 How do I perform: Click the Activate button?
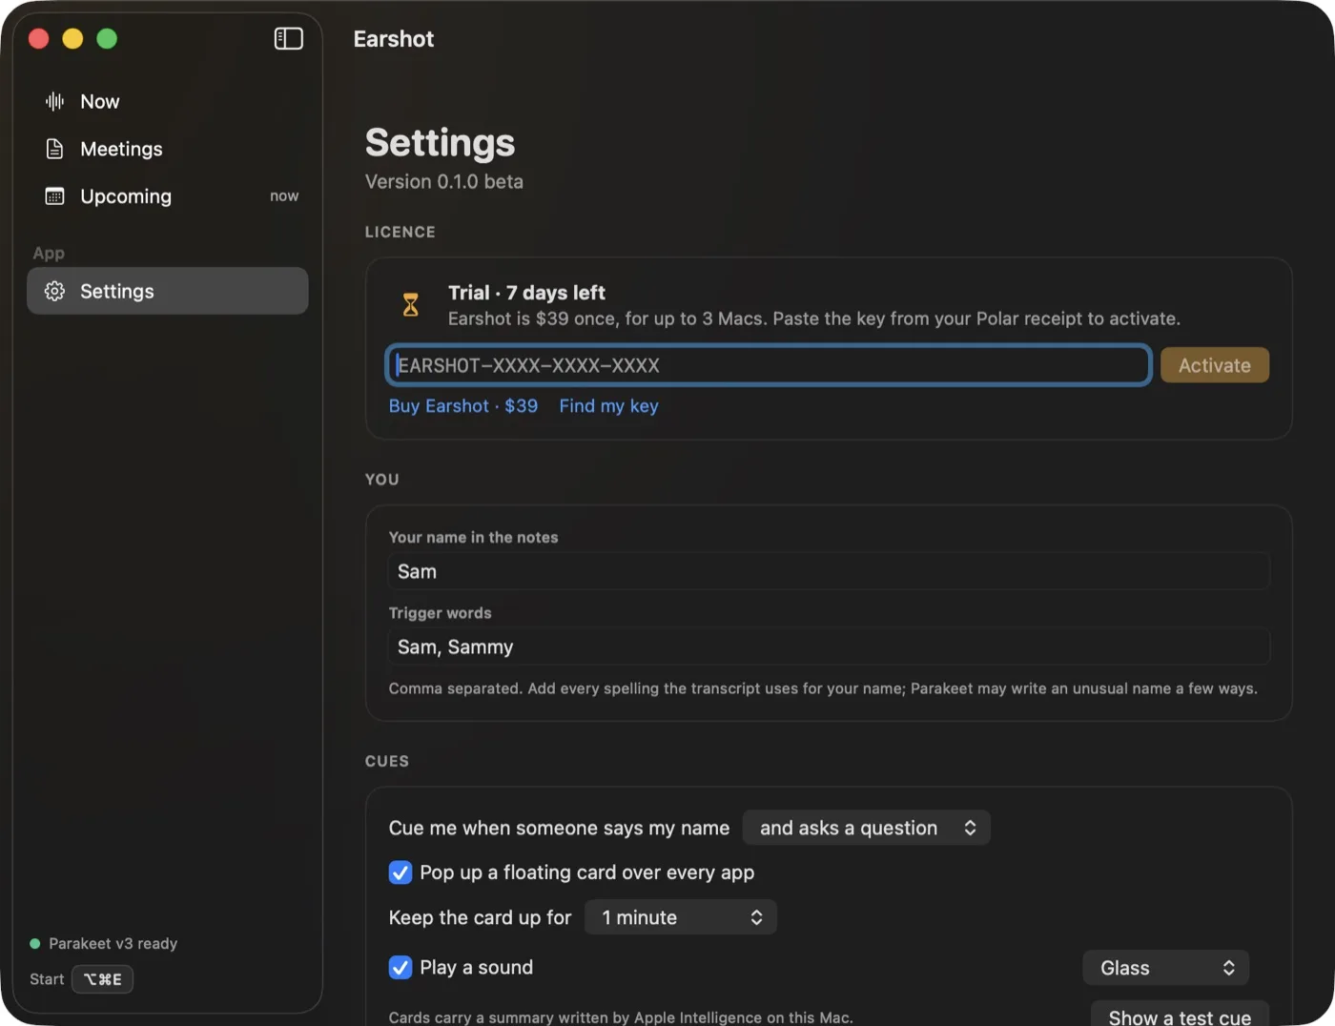pyautogui.click(x=1214, y=365)
